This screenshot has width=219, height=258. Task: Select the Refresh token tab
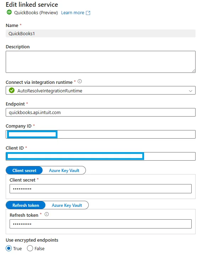point(26,205)
